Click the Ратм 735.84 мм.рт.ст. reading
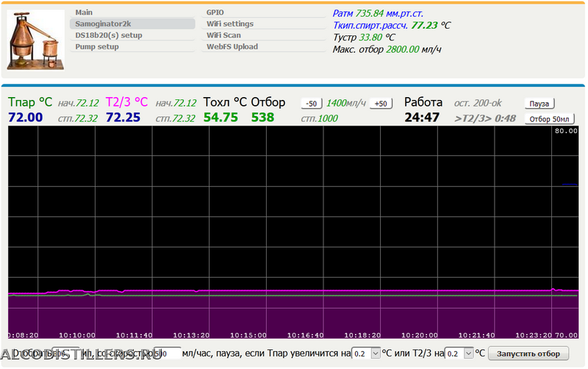This screenshot has width=588, height=369. click(x=378, y=13)
